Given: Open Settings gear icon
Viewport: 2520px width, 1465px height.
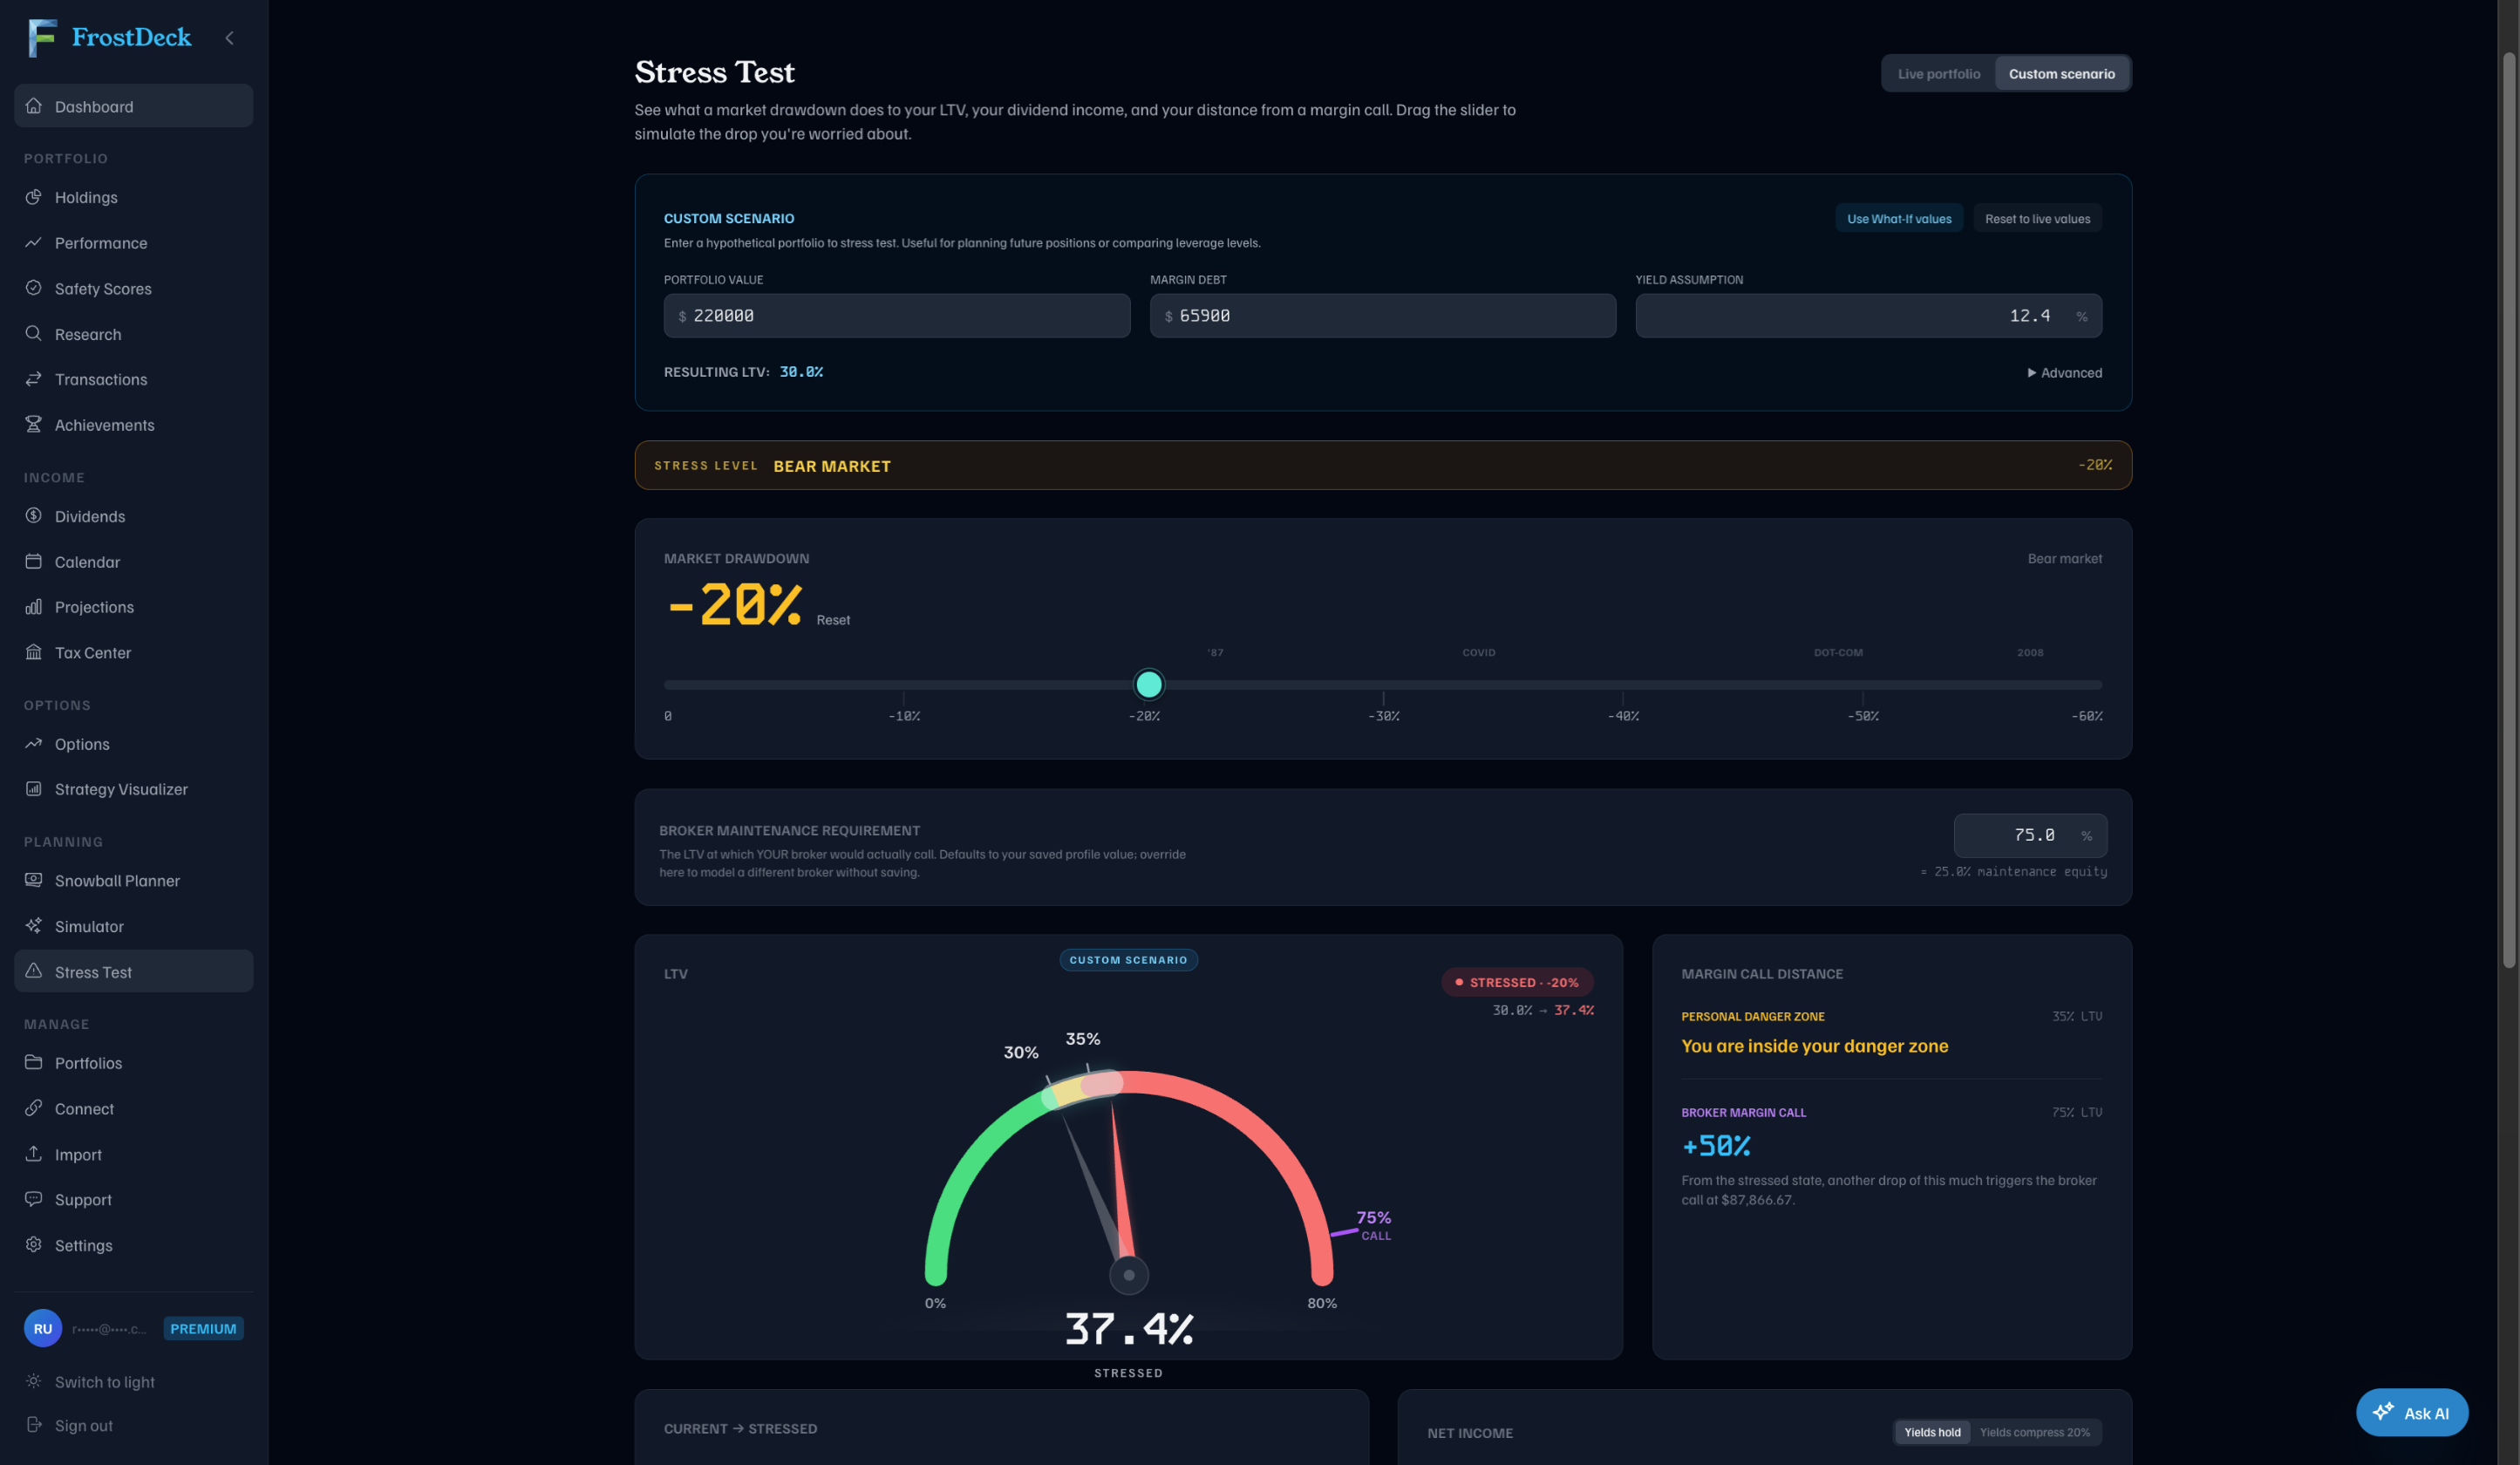Looking at the screenshot, I should click(34, 1244).
